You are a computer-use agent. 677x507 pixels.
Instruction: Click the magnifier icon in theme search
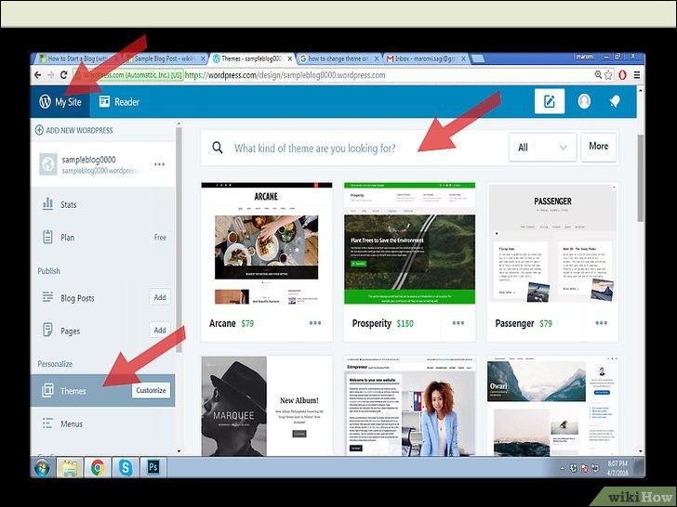click(218, 148)
